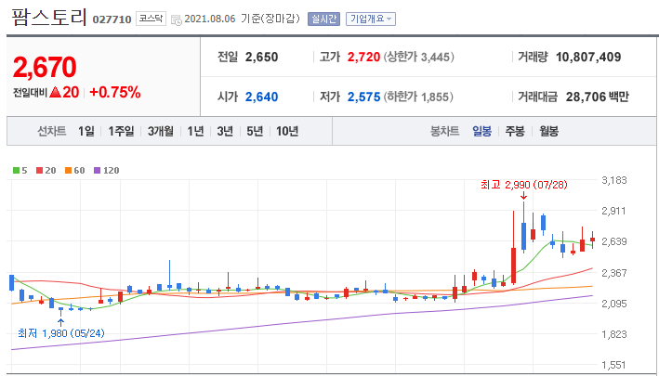This screenshot has width=659, height=376.
Task: Click the orange 60-day moving average swatch
Action: (68, 171)
